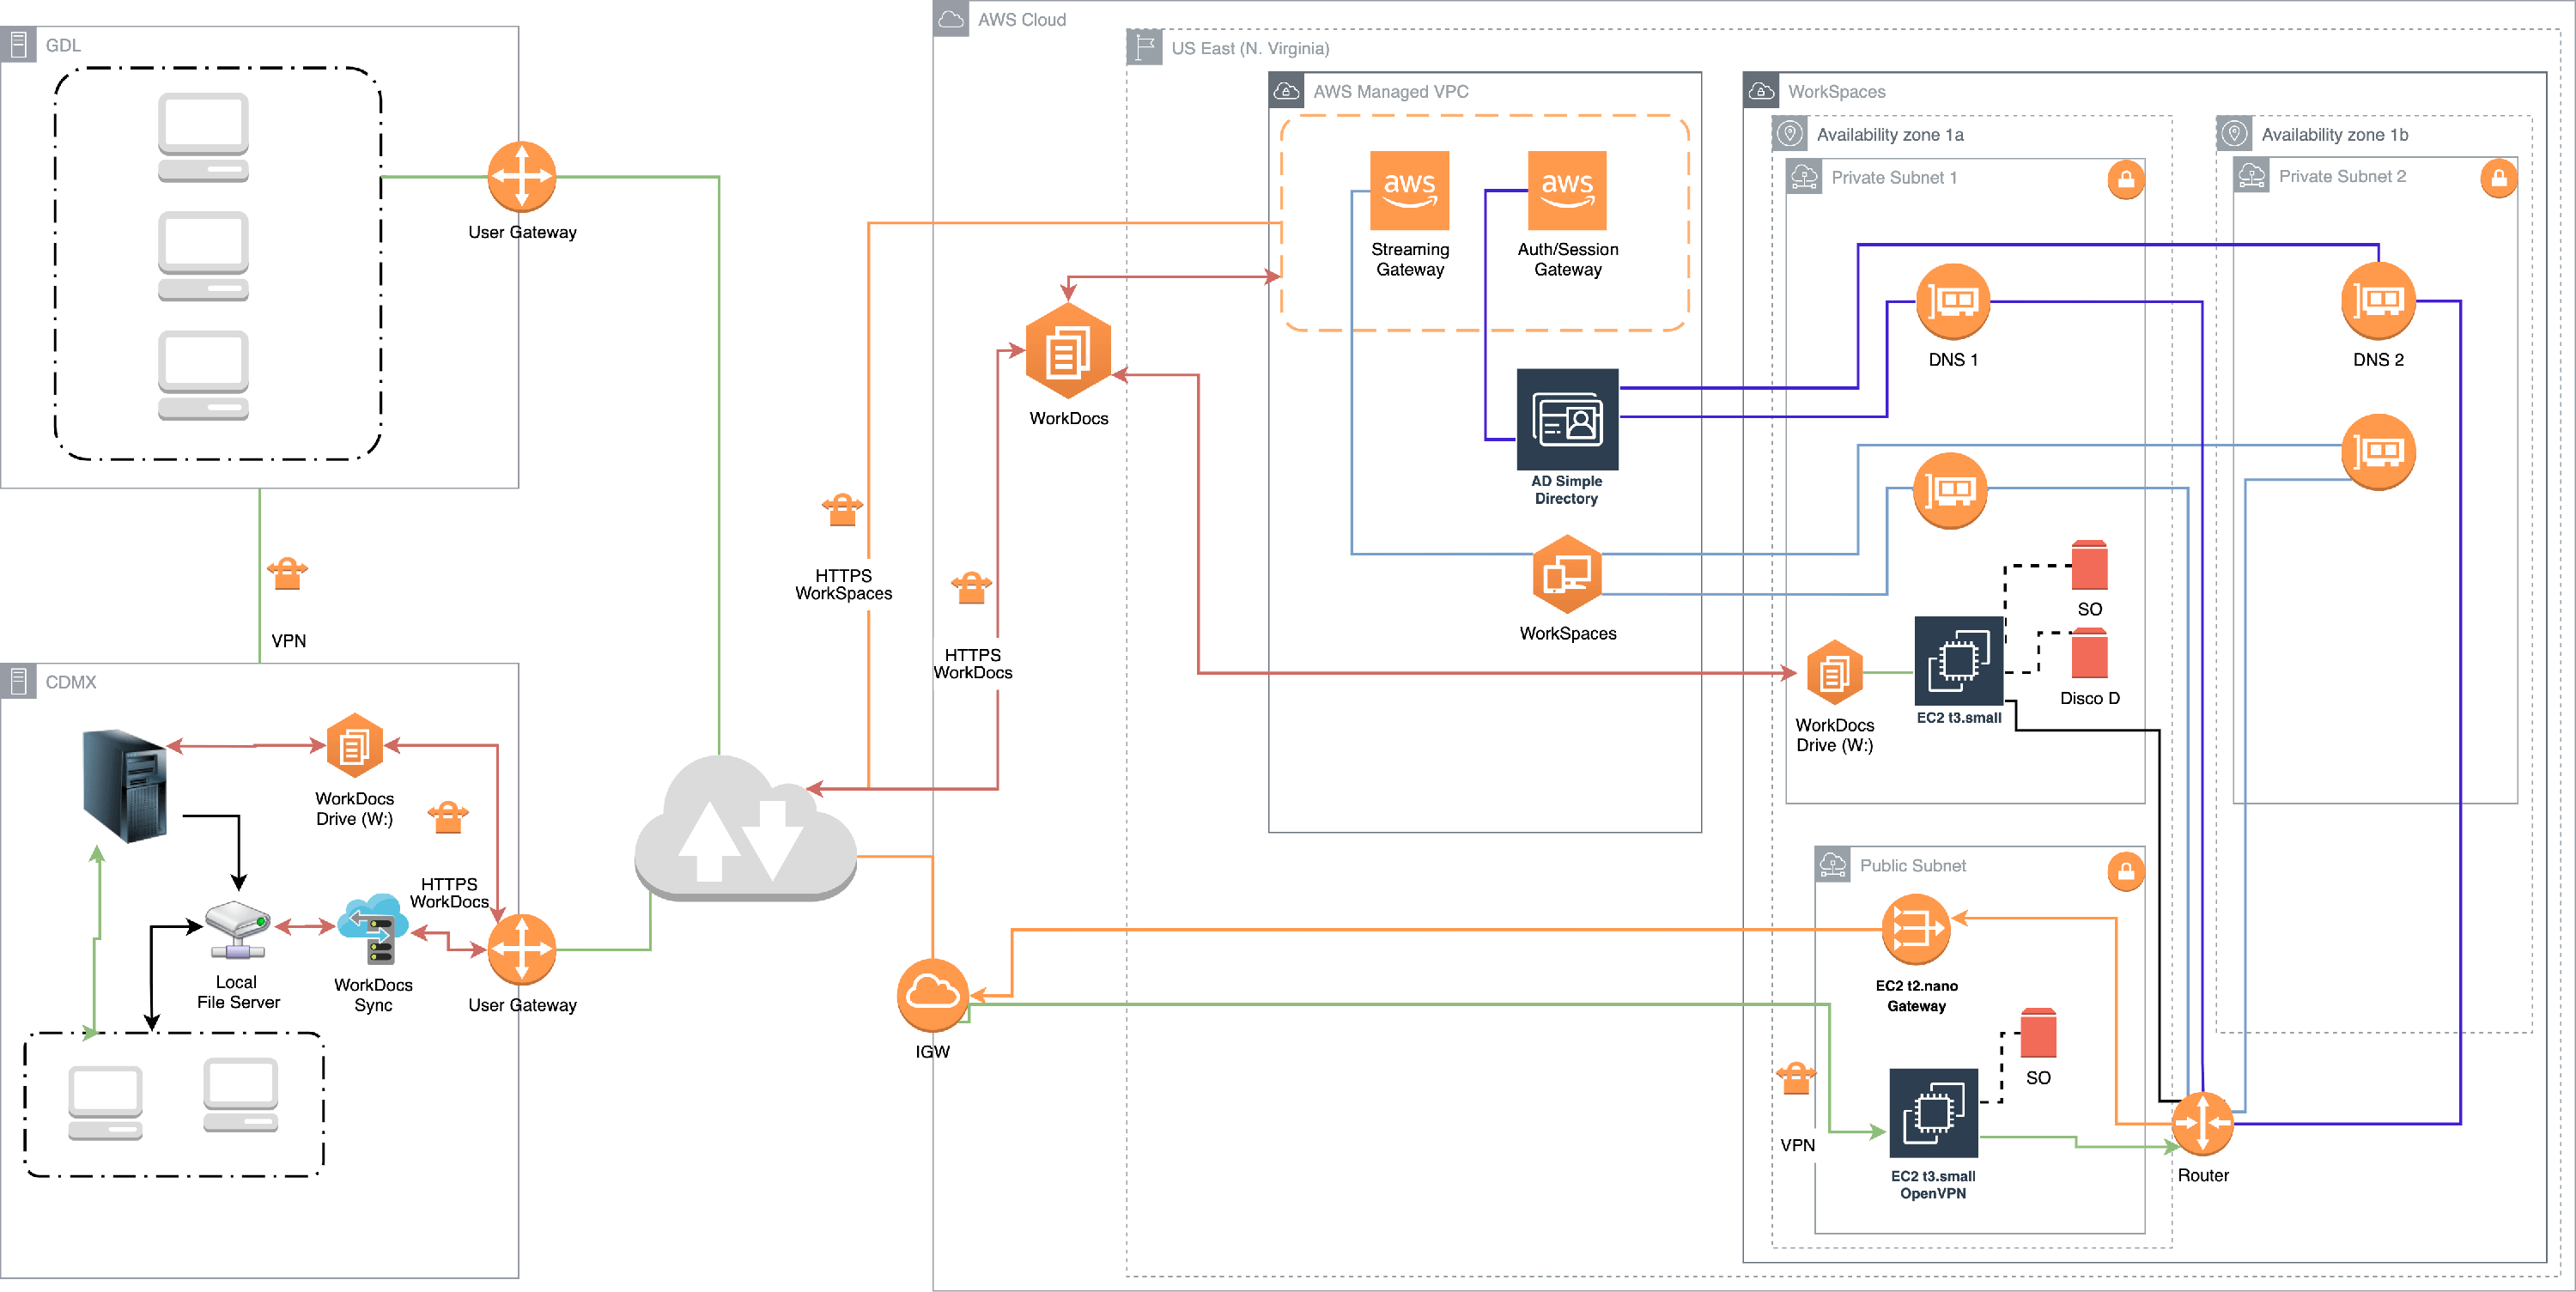Select the Availability zone 1b pin icon

tap(2234, 133)
